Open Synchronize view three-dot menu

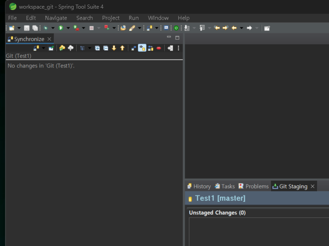(x=178, y=48)
